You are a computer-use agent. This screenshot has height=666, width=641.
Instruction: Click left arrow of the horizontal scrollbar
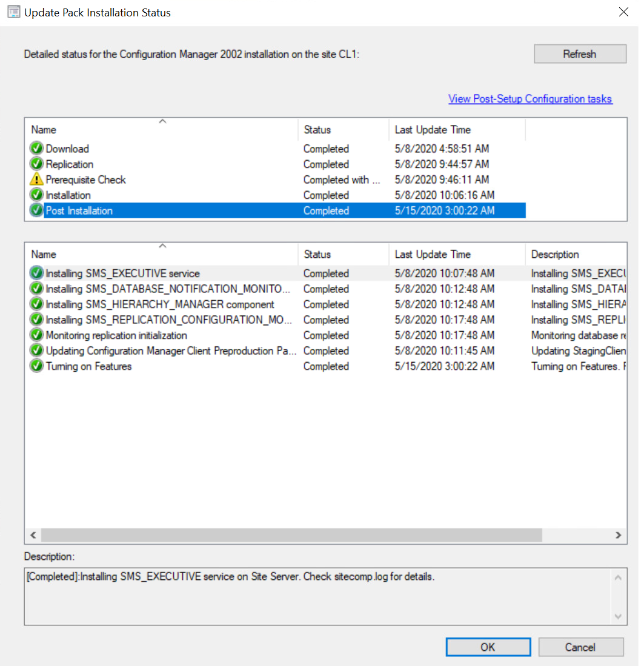[x=33, y=535]
